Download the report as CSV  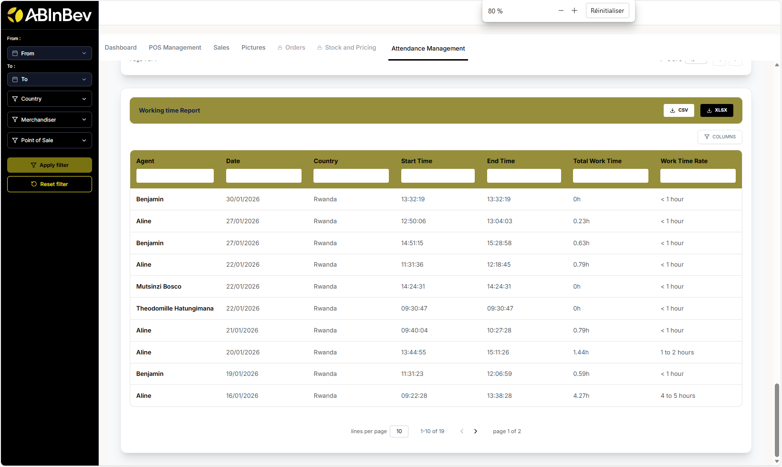[x=678, y=110]
